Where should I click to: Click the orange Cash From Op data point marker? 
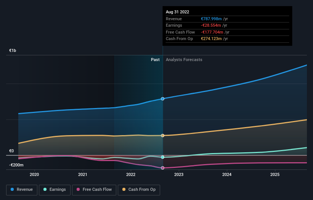click(x=162, y=135)
